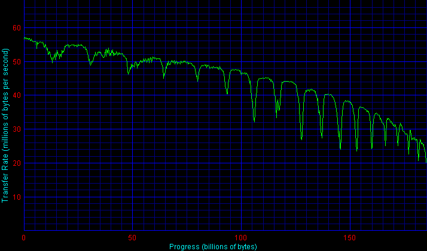Click the Y-axis value 60
Viewport: 427px width, 251px height.
[17, 27]
